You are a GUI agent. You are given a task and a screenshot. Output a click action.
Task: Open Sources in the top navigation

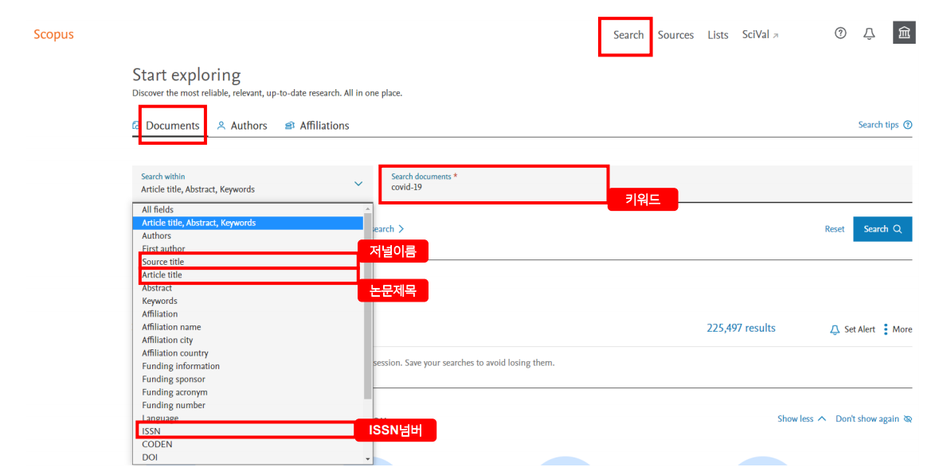(x=675, y=35)
